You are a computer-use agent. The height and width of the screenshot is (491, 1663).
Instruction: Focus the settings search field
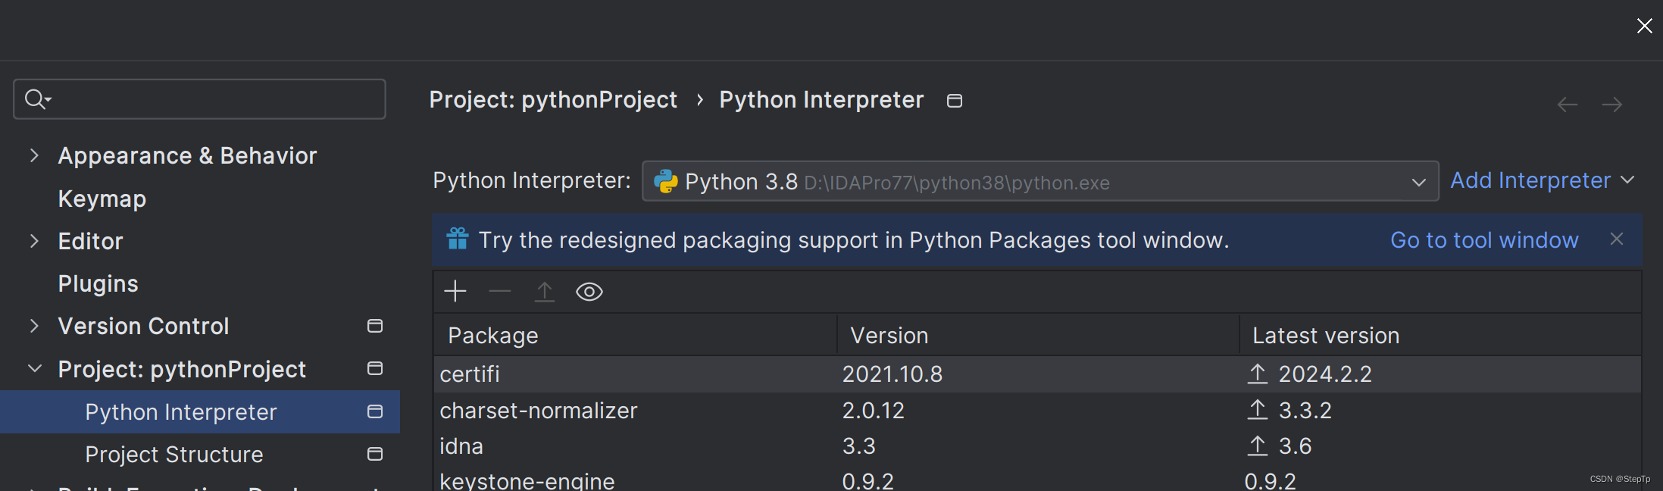pyautogui.click(x=199, y=99)
